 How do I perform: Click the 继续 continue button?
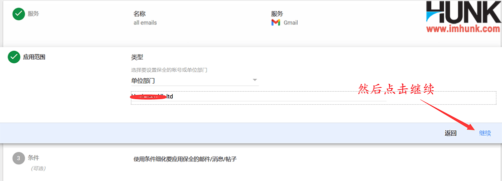point(485,133)
